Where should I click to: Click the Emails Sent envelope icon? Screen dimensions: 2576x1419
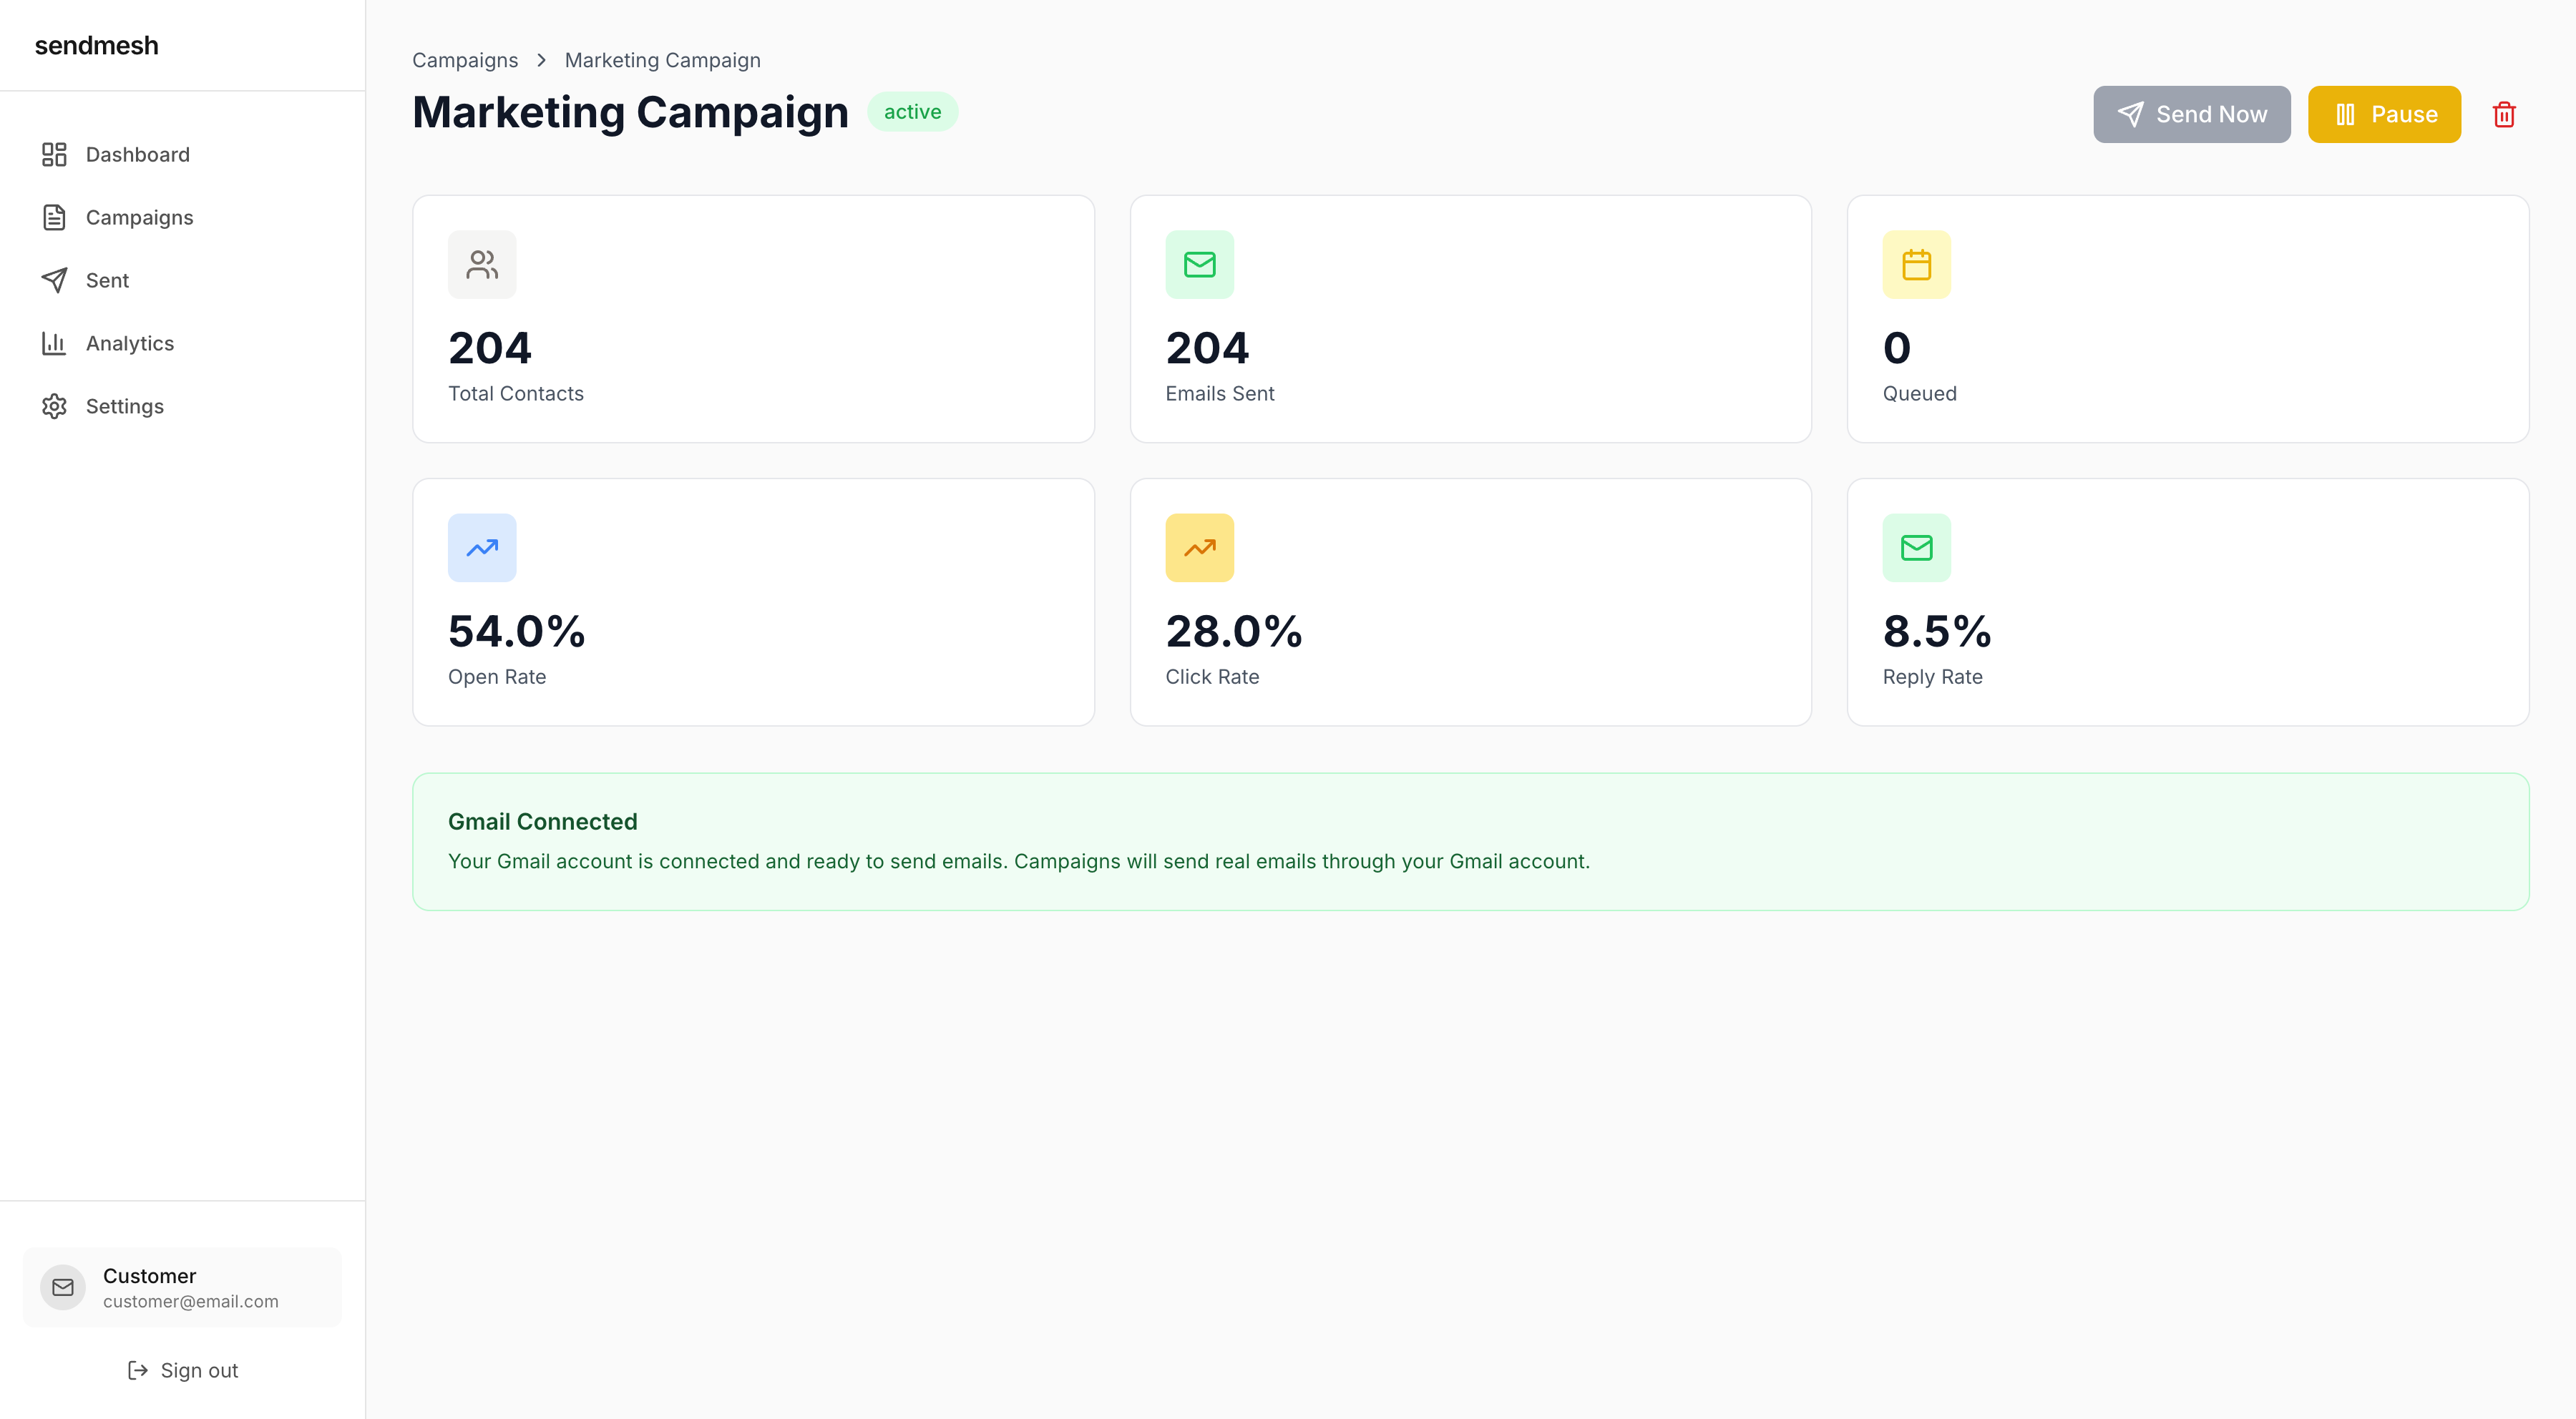coord(1199,265)
